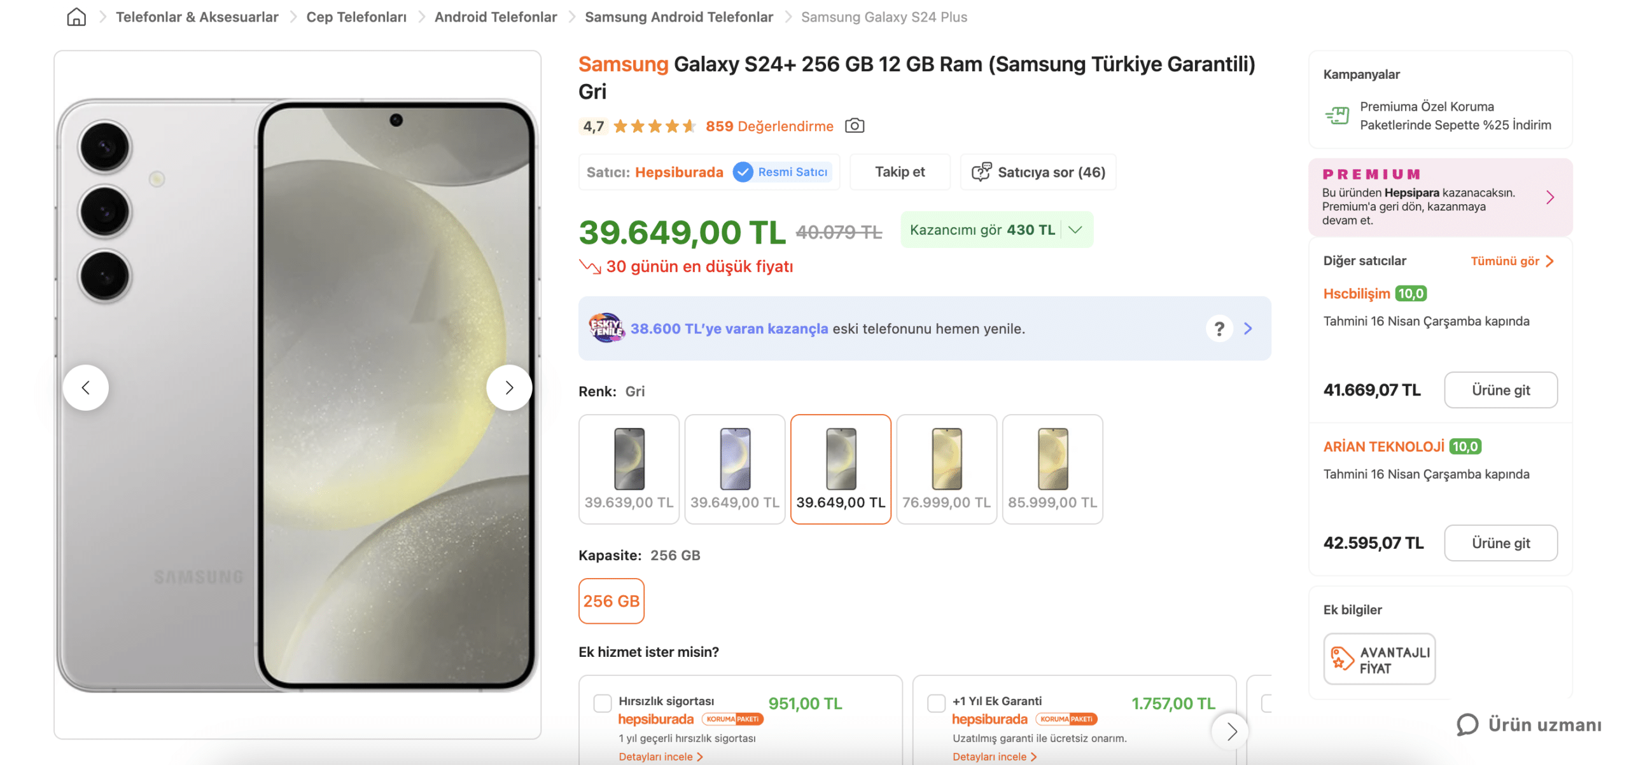Show next product image arrow
This screenshot has width=1629, height=765.
(508, 387)
